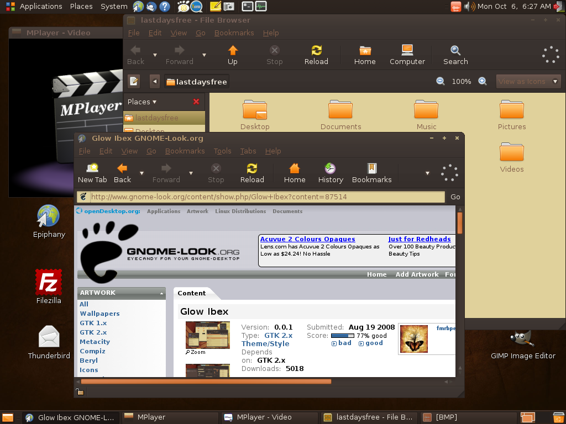This screenshot has width=566, height=424.
Task: Open the Tools menu in Epiphany
Action: click(x=222, y=151)
